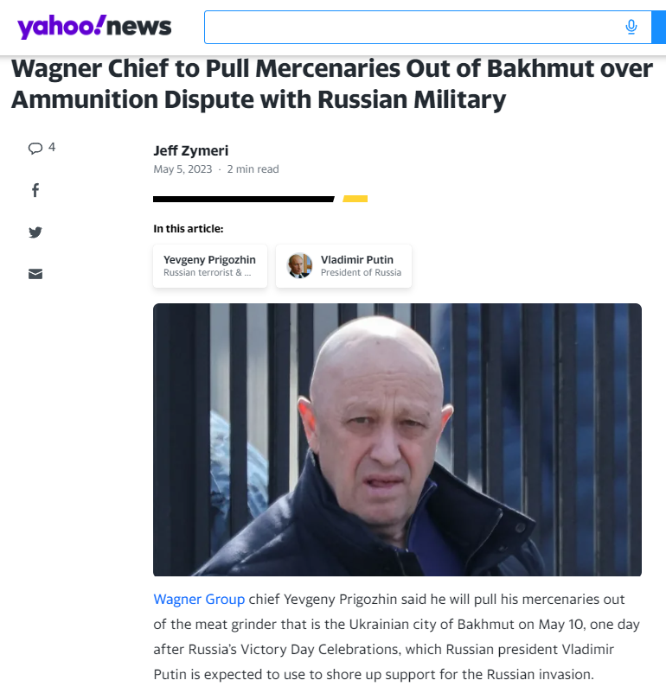Click Vladimir Putin's small portrait thumbnail
Viewport: 666px width, 693px height.
[299, 265]
